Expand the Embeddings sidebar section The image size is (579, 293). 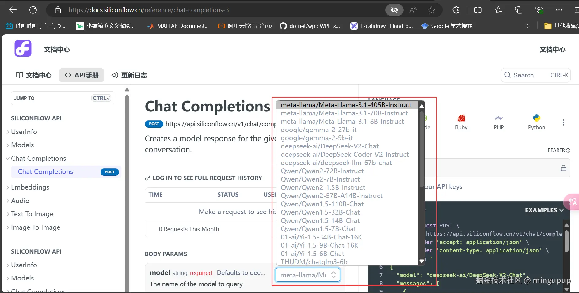click(x=28, y=187)
